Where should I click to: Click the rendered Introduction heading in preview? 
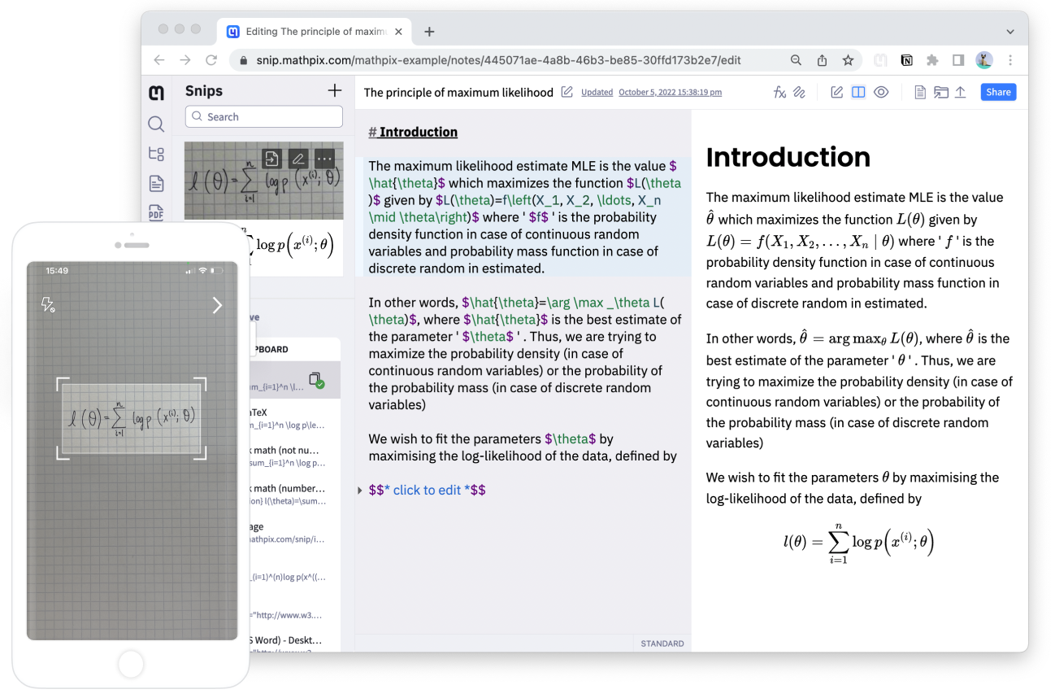(x=788, y=157)
